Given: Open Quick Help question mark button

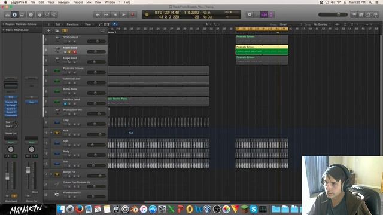Looking at the screenshot, I should [x=31, y=14].
